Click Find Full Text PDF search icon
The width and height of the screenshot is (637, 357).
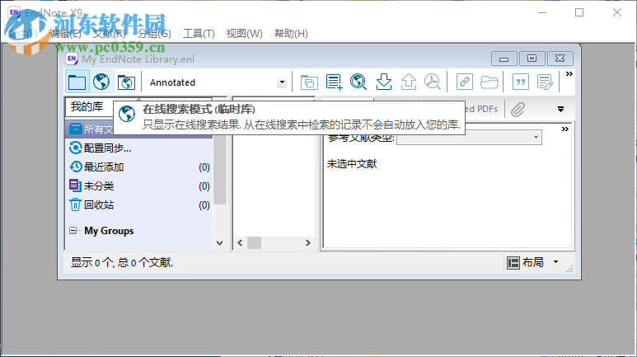433,82
